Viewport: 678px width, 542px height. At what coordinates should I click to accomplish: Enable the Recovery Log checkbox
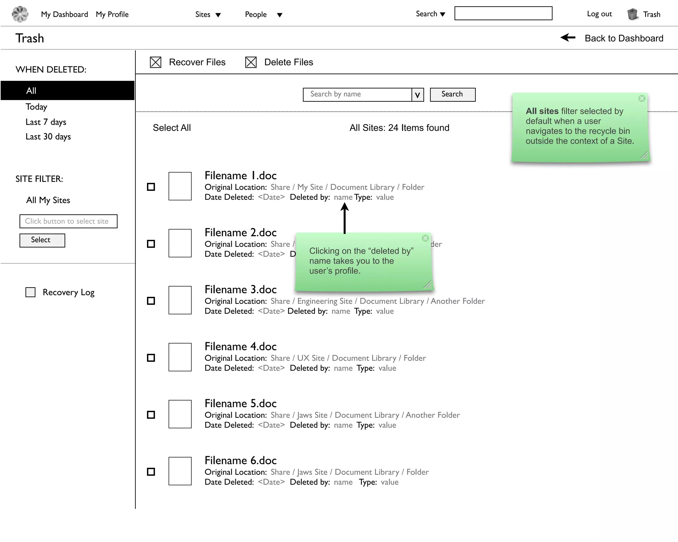30,292
